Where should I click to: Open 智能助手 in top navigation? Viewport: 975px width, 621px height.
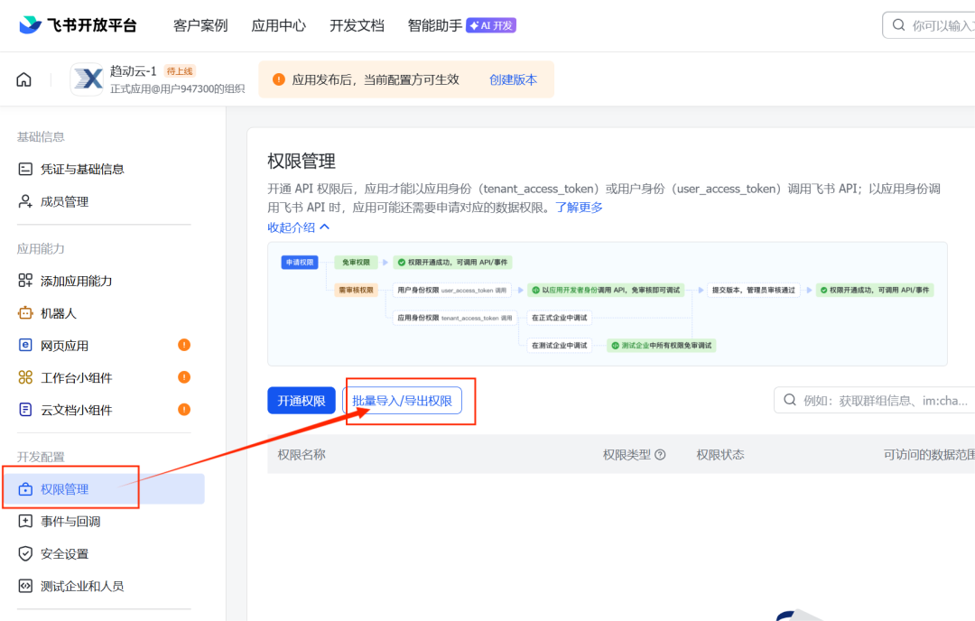click(x=434, y=25)
